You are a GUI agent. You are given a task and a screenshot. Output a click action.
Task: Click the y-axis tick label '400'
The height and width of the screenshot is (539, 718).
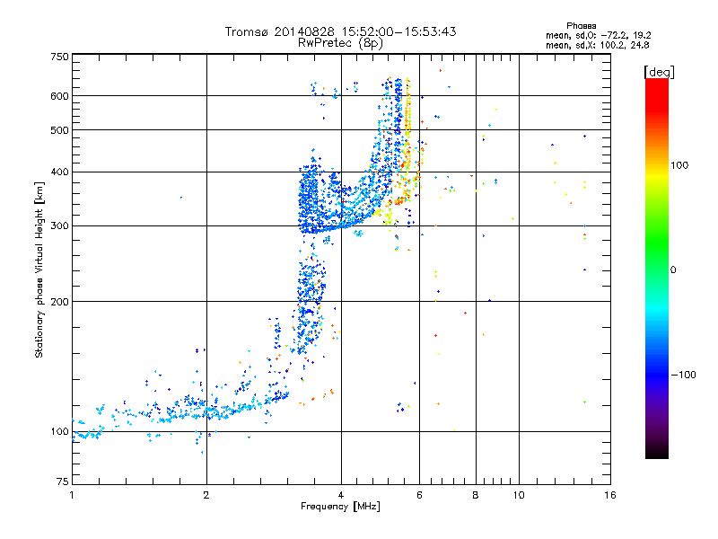click(x=59, y=172)
